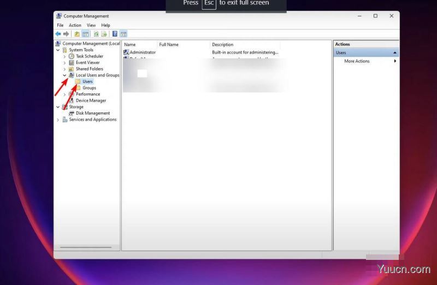Toggle Show/Hide Console Tree toolbar icon
Image resolution: width=437 pixels, height=285 pixels.
pos(86,34)
